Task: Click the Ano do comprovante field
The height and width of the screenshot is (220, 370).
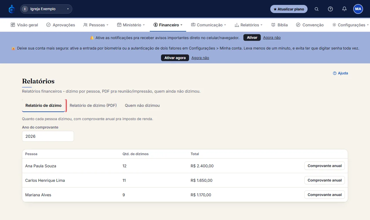Action: (x=48, y=136)
